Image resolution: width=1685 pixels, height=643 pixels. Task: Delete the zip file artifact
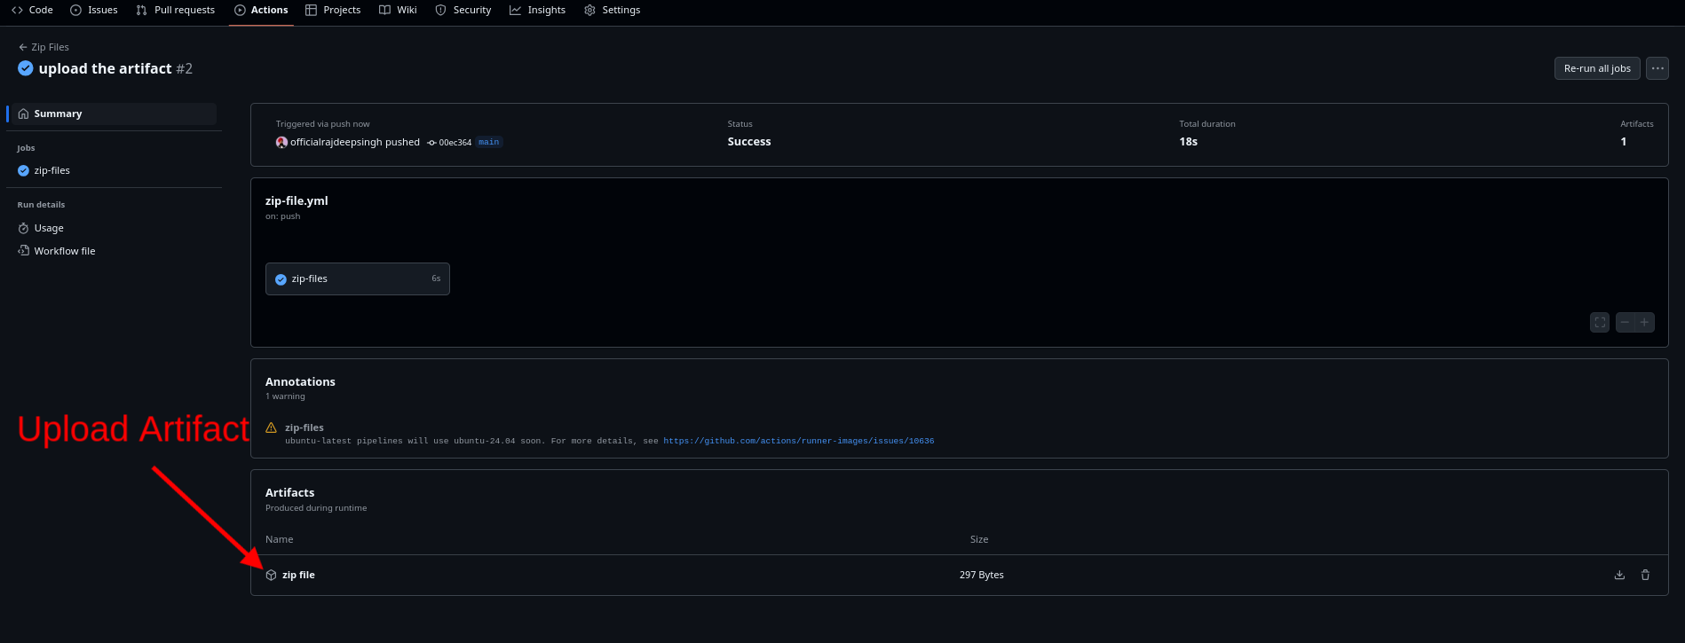click(1645, 575)
